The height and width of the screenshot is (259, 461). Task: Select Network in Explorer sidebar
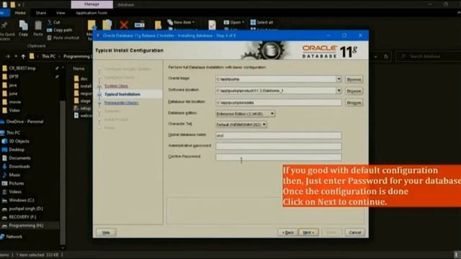[x=14, y=237]
